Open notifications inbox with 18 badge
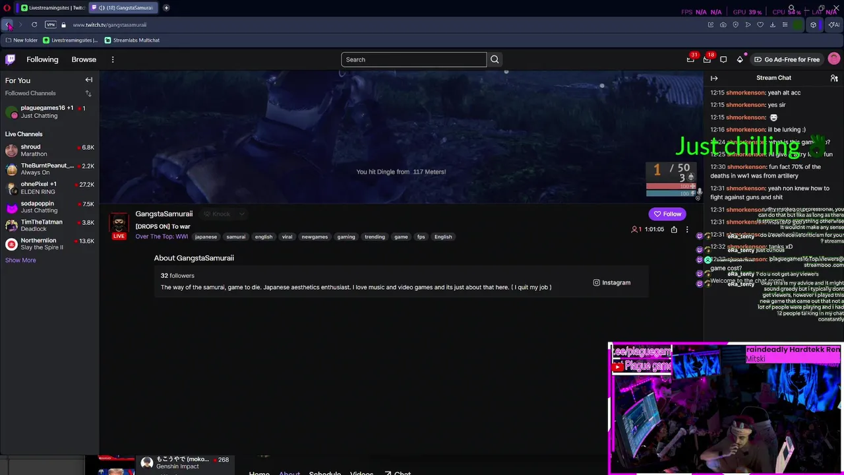The width and height of the screenshot is (844, 475). tap(707, 59)
